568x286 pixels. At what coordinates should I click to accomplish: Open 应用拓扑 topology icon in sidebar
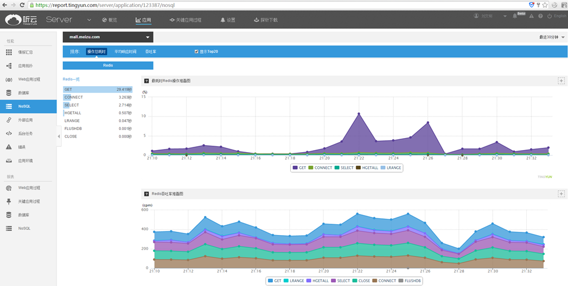9,66
